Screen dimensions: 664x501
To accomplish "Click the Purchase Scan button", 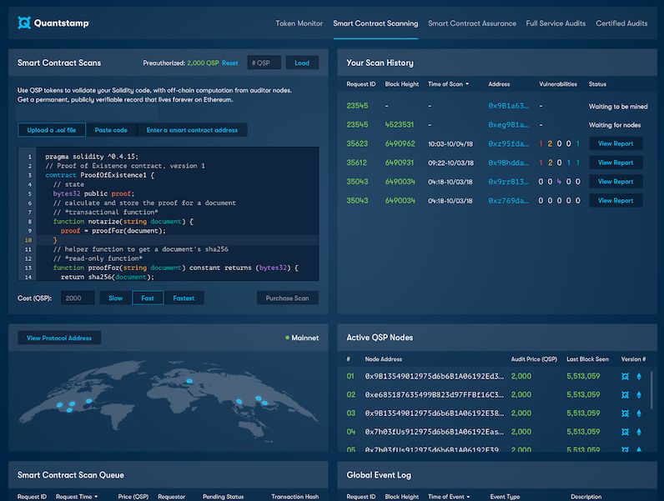I will tap(288, 298).
